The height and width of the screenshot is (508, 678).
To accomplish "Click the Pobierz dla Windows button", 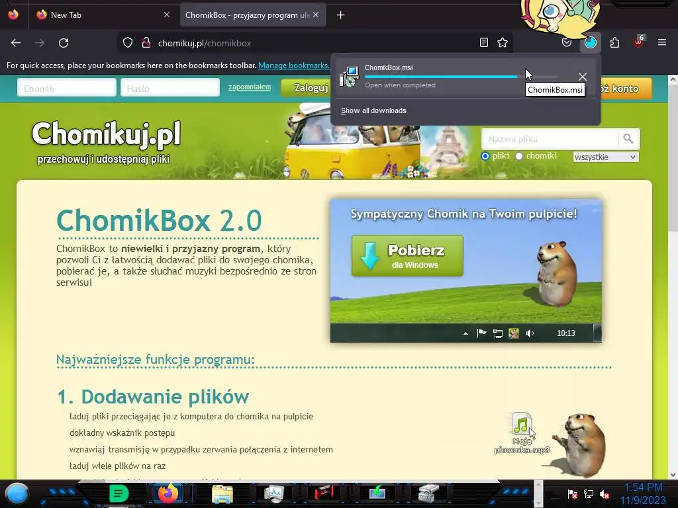I will tap(407, 256).
